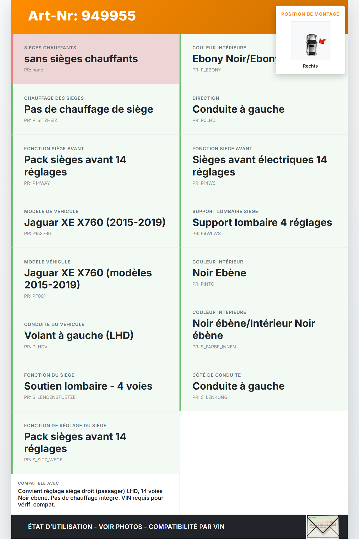Click 'Support lombaire 4 réglages' card
Viewport: 359px width, 539px height.
(x=264, y=223)
